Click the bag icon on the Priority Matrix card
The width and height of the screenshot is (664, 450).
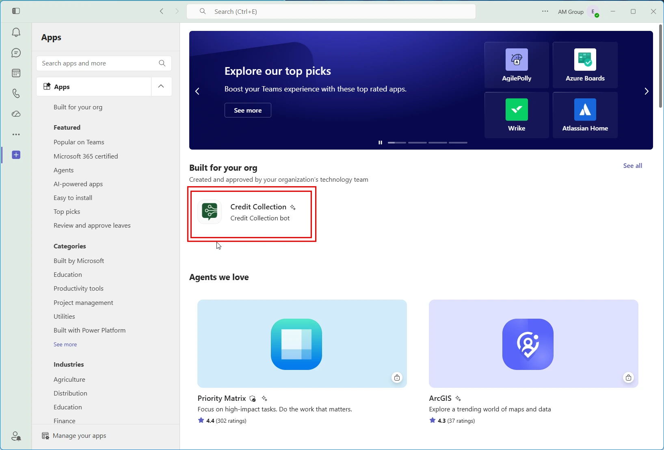pos(397,378)
